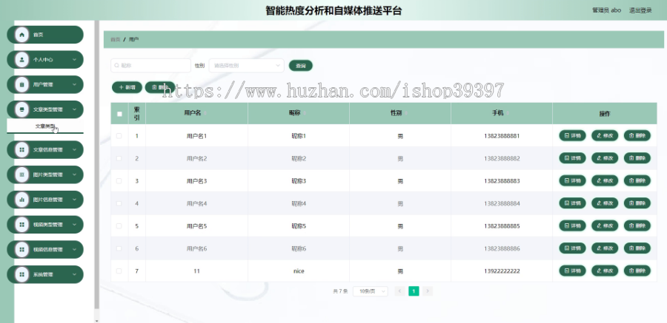
Task: Click 管理员 abo in header
Action: click(x=606, y=10)
